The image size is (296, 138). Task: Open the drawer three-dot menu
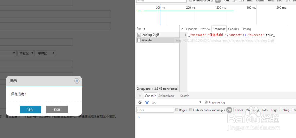point(140,96)
